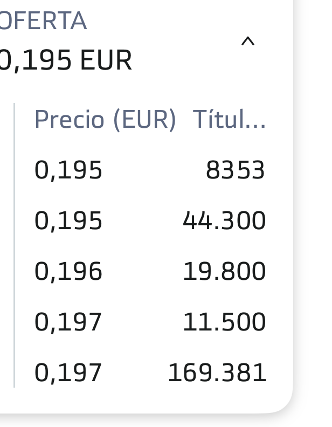The image size is (332, 427).
Task: Click the EUR currency text in heading
Action: pos(106,60)
